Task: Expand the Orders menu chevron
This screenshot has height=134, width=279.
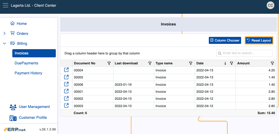Action: pyautogui.click(x=5, y=33)
